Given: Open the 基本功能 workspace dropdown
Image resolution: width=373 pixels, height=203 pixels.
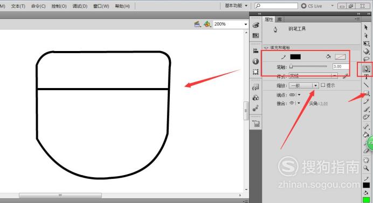Looking at the screenshot, I should point(236,5).
